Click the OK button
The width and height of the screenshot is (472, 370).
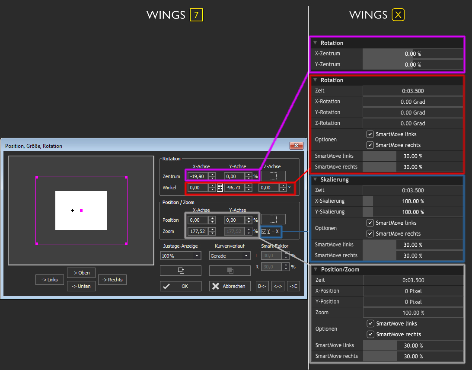click(181, 286)
